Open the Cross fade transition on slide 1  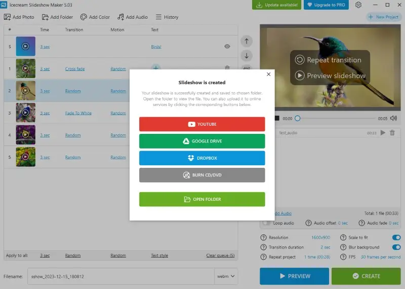click(75, 69)
